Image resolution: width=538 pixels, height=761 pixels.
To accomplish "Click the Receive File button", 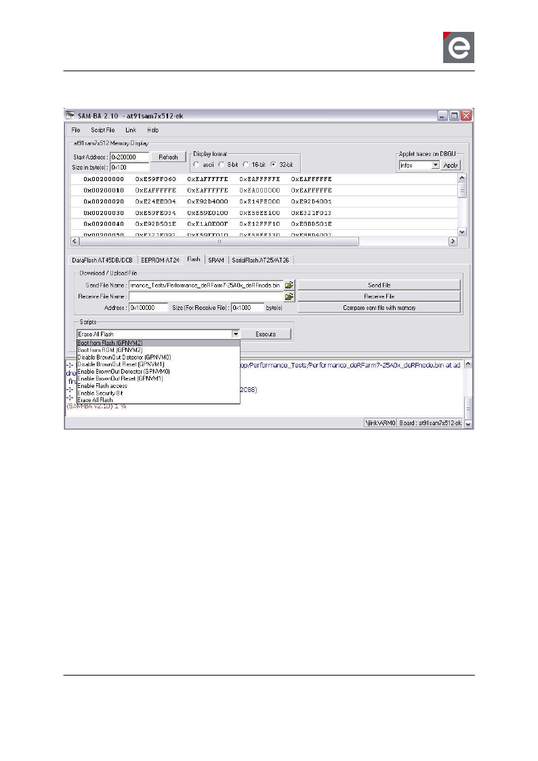I will click(x=379, y=296).
